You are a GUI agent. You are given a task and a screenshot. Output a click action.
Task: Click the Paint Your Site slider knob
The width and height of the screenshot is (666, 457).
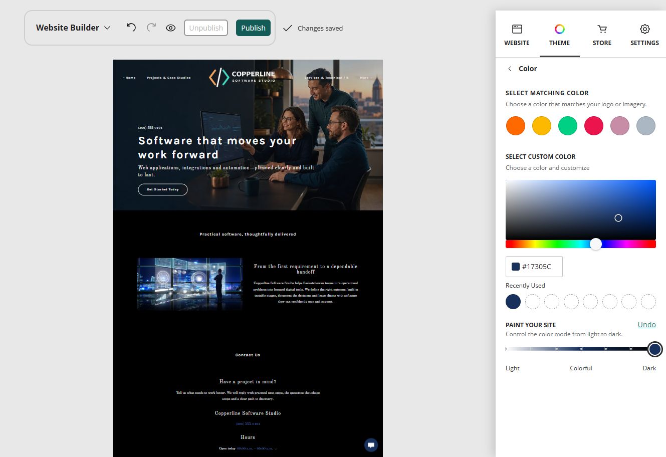coord(654,349)
